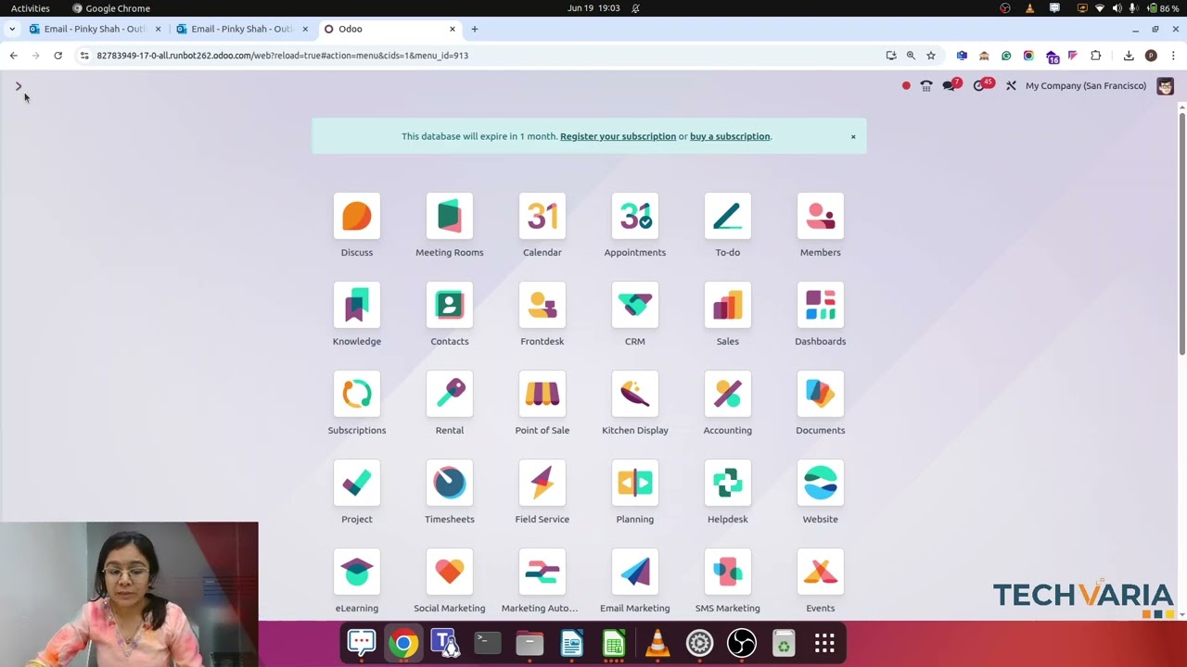Open the Members app
Screen dimensions: 1187x667
[x=821, y=217]
